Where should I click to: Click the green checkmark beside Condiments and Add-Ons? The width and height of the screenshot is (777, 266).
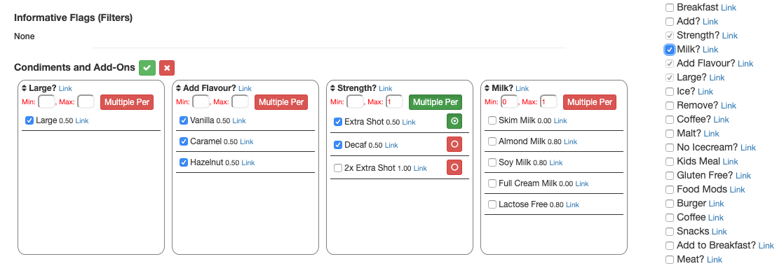pos(147,68)
